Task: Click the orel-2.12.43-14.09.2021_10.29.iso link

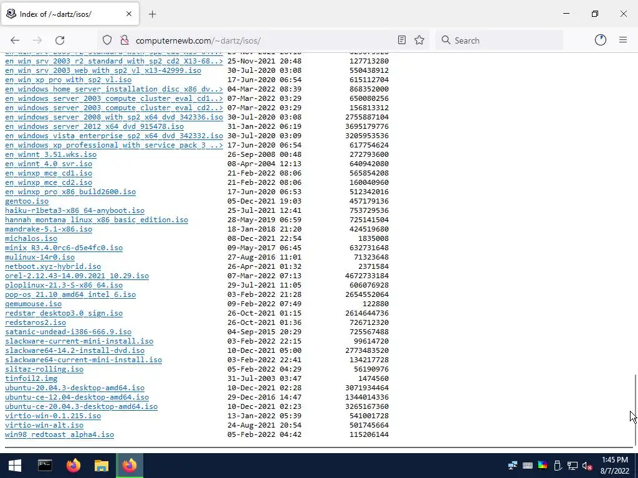Action: pyautogui.click(x=77, y=276)
